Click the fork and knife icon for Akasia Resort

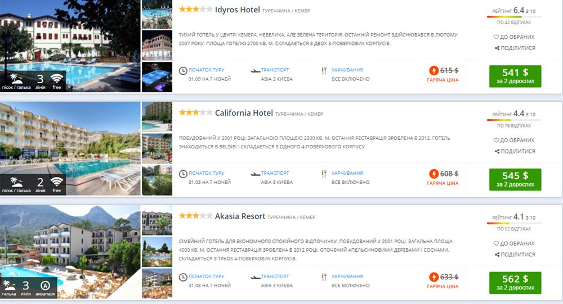click(x=324, y=277)
